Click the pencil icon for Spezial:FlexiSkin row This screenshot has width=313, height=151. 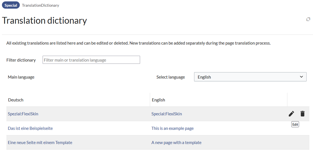click(x=291, y=114)
